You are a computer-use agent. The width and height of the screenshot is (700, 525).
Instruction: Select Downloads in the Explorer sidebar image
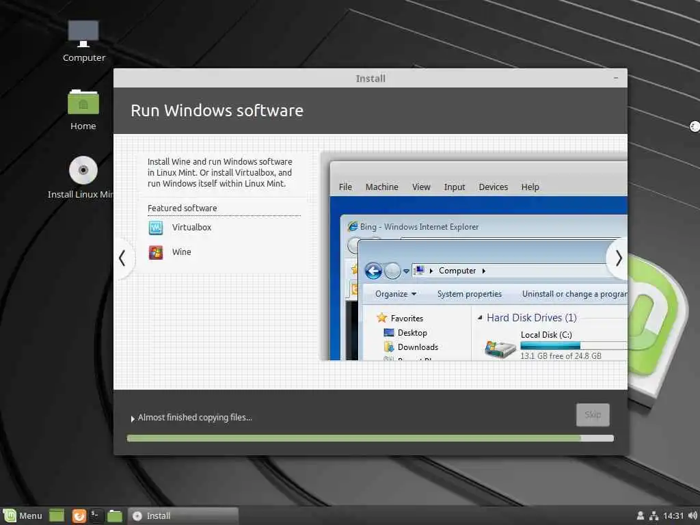click(411, 347)
